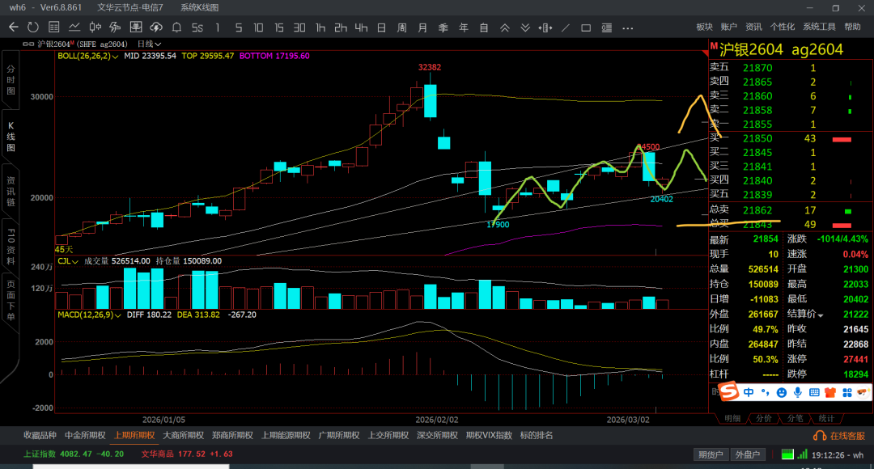The image size is (874, 469).
Task: Switch to the 1h period
Action: click(320, 27)
